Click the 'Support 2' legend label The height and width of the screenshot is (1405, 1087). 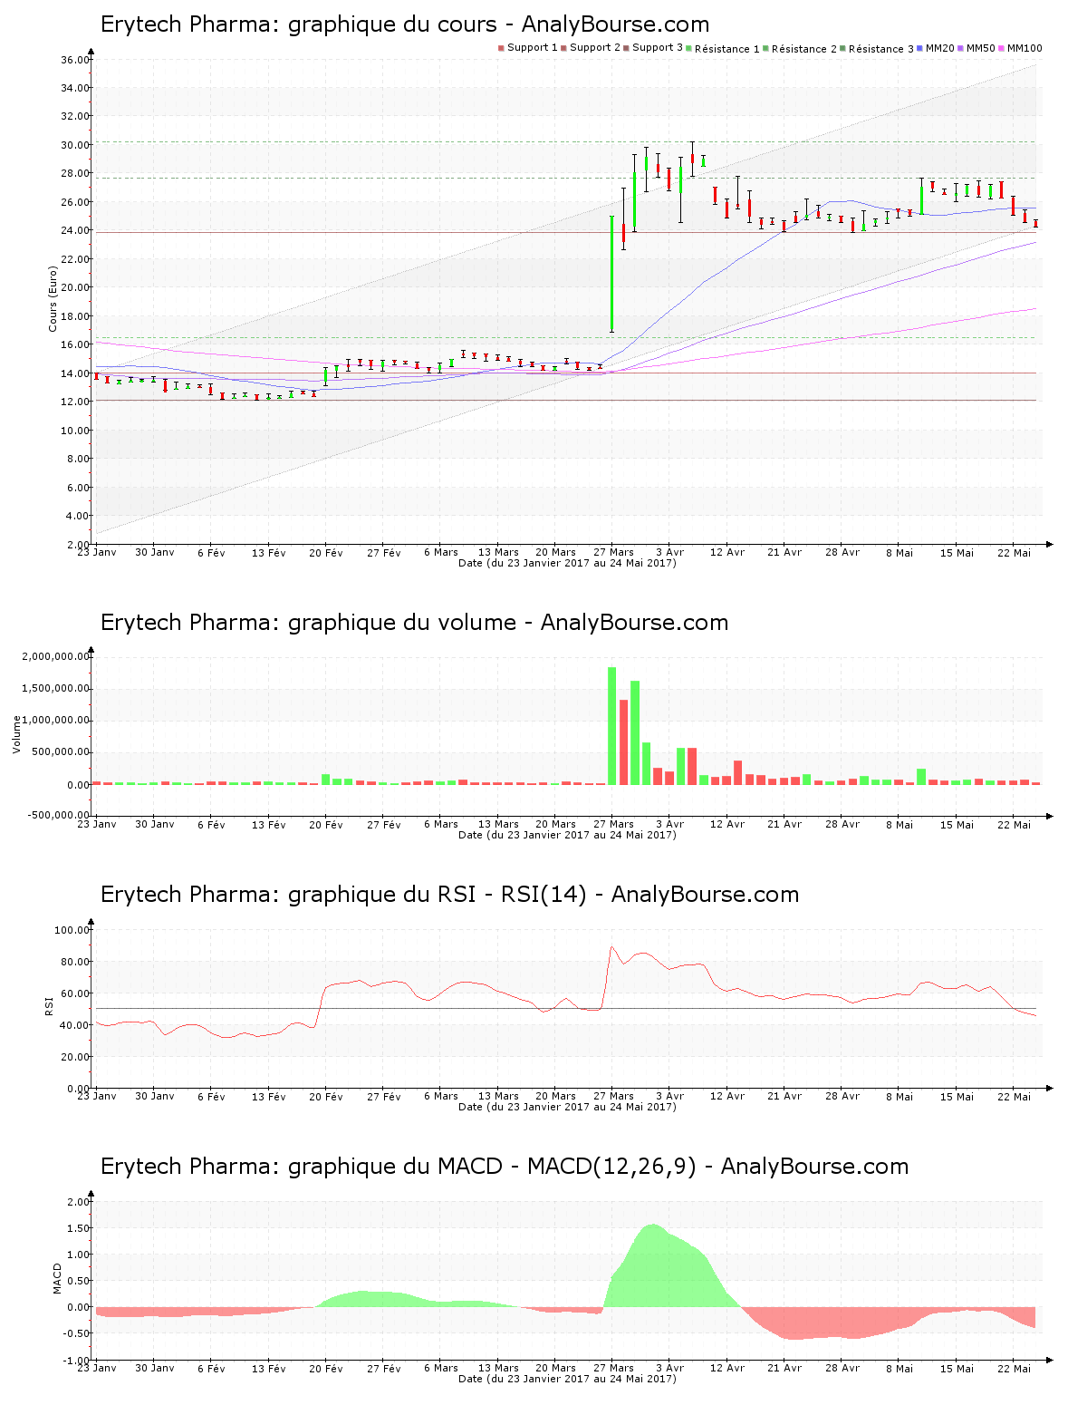pyautogui.click(x=595, y=48)
